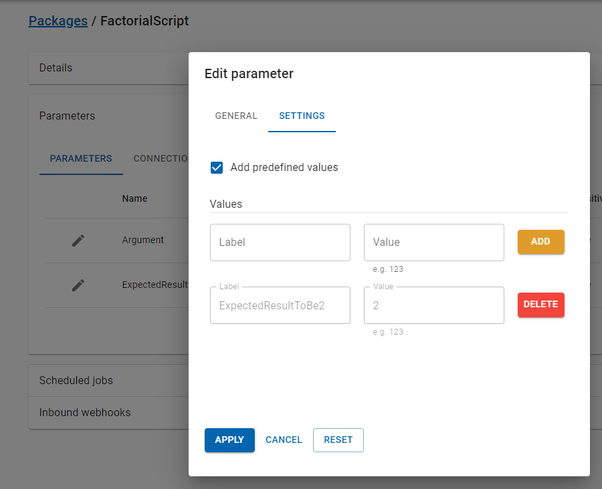
Task: Click the empty Value input field
Action: coord(433,242)
